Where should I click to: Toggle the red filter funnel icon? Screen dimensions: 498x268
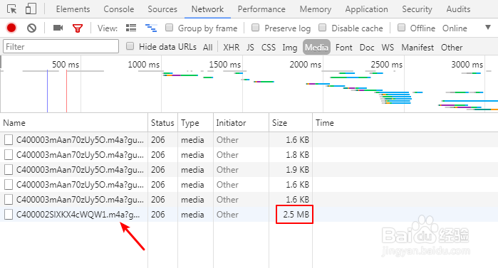click(78, 28)
